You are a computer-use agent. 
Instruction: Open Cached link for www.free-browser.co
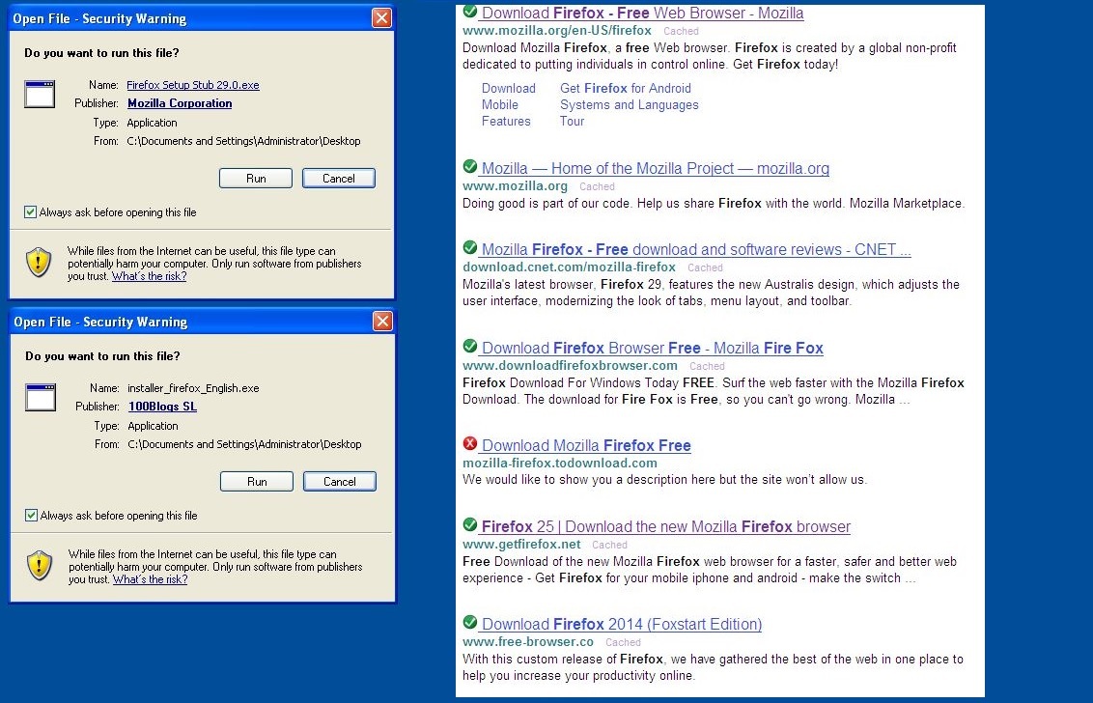623,641
